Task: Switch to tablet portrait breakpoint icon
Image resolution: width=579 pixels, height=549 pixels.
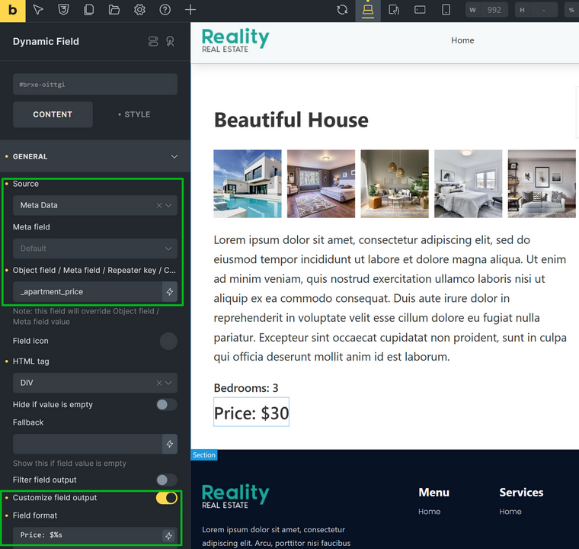Action: [x=394, y=10]
